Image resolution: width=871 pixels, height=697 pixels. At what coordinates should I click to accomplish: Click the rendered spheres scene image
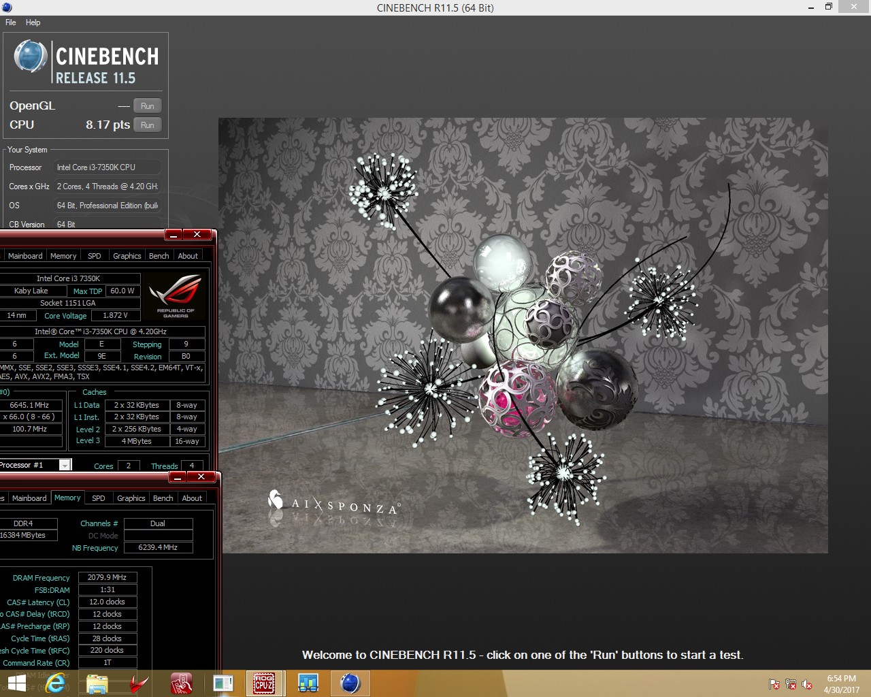pyautogui.click(x=523, y=336)
